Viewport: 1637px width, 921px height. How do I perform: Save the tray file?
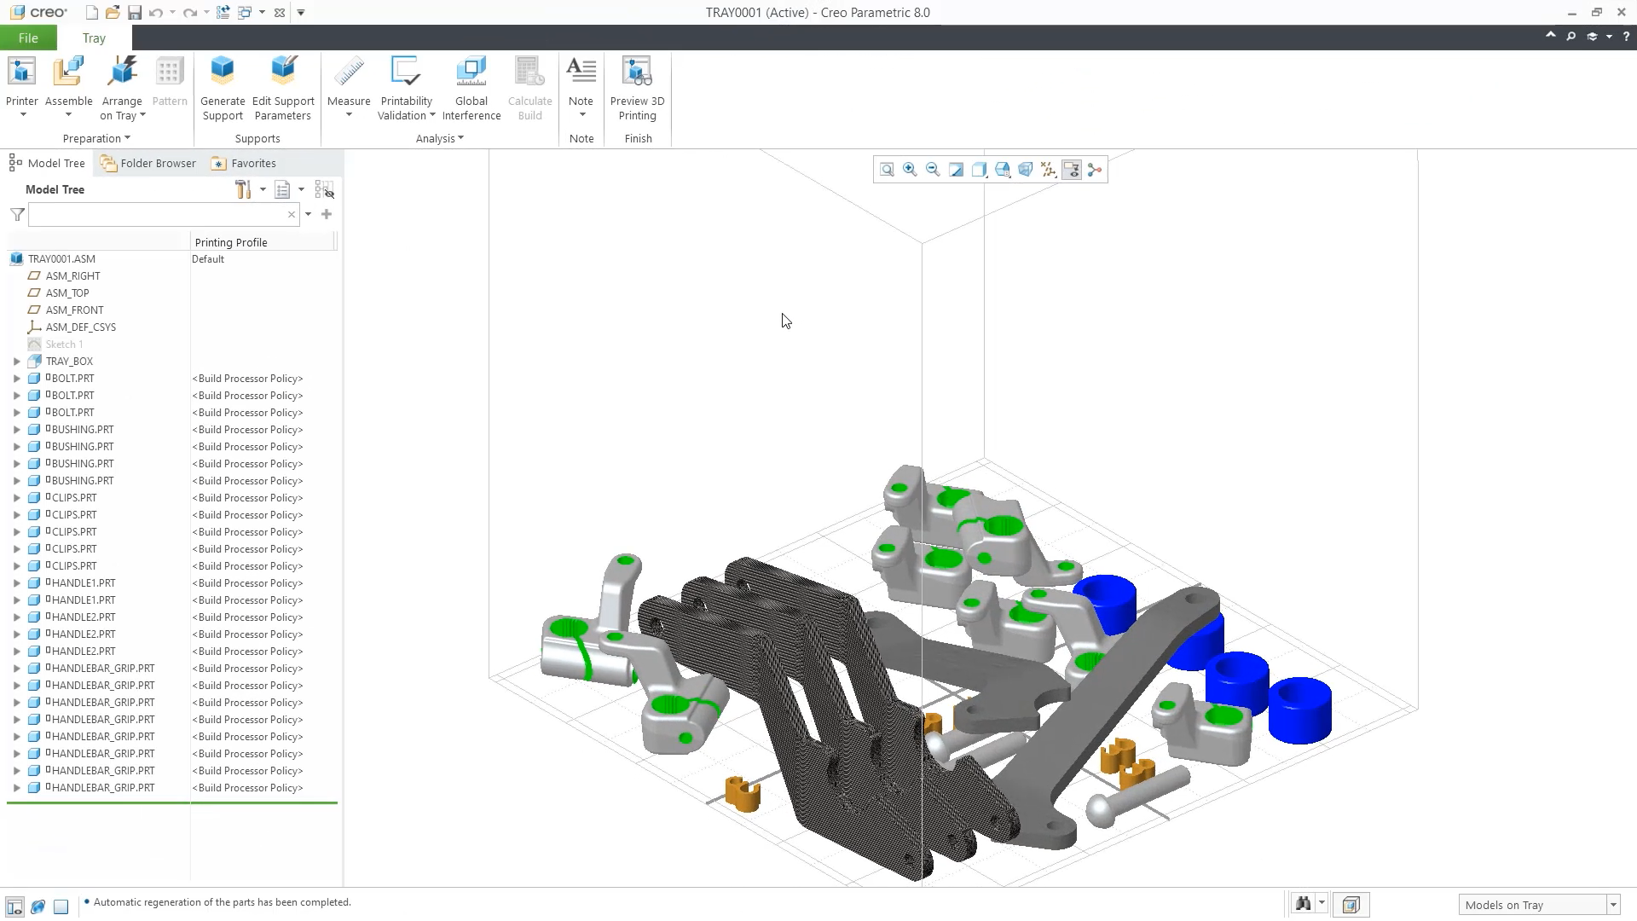pyautogui.click(x=135, y=13)
